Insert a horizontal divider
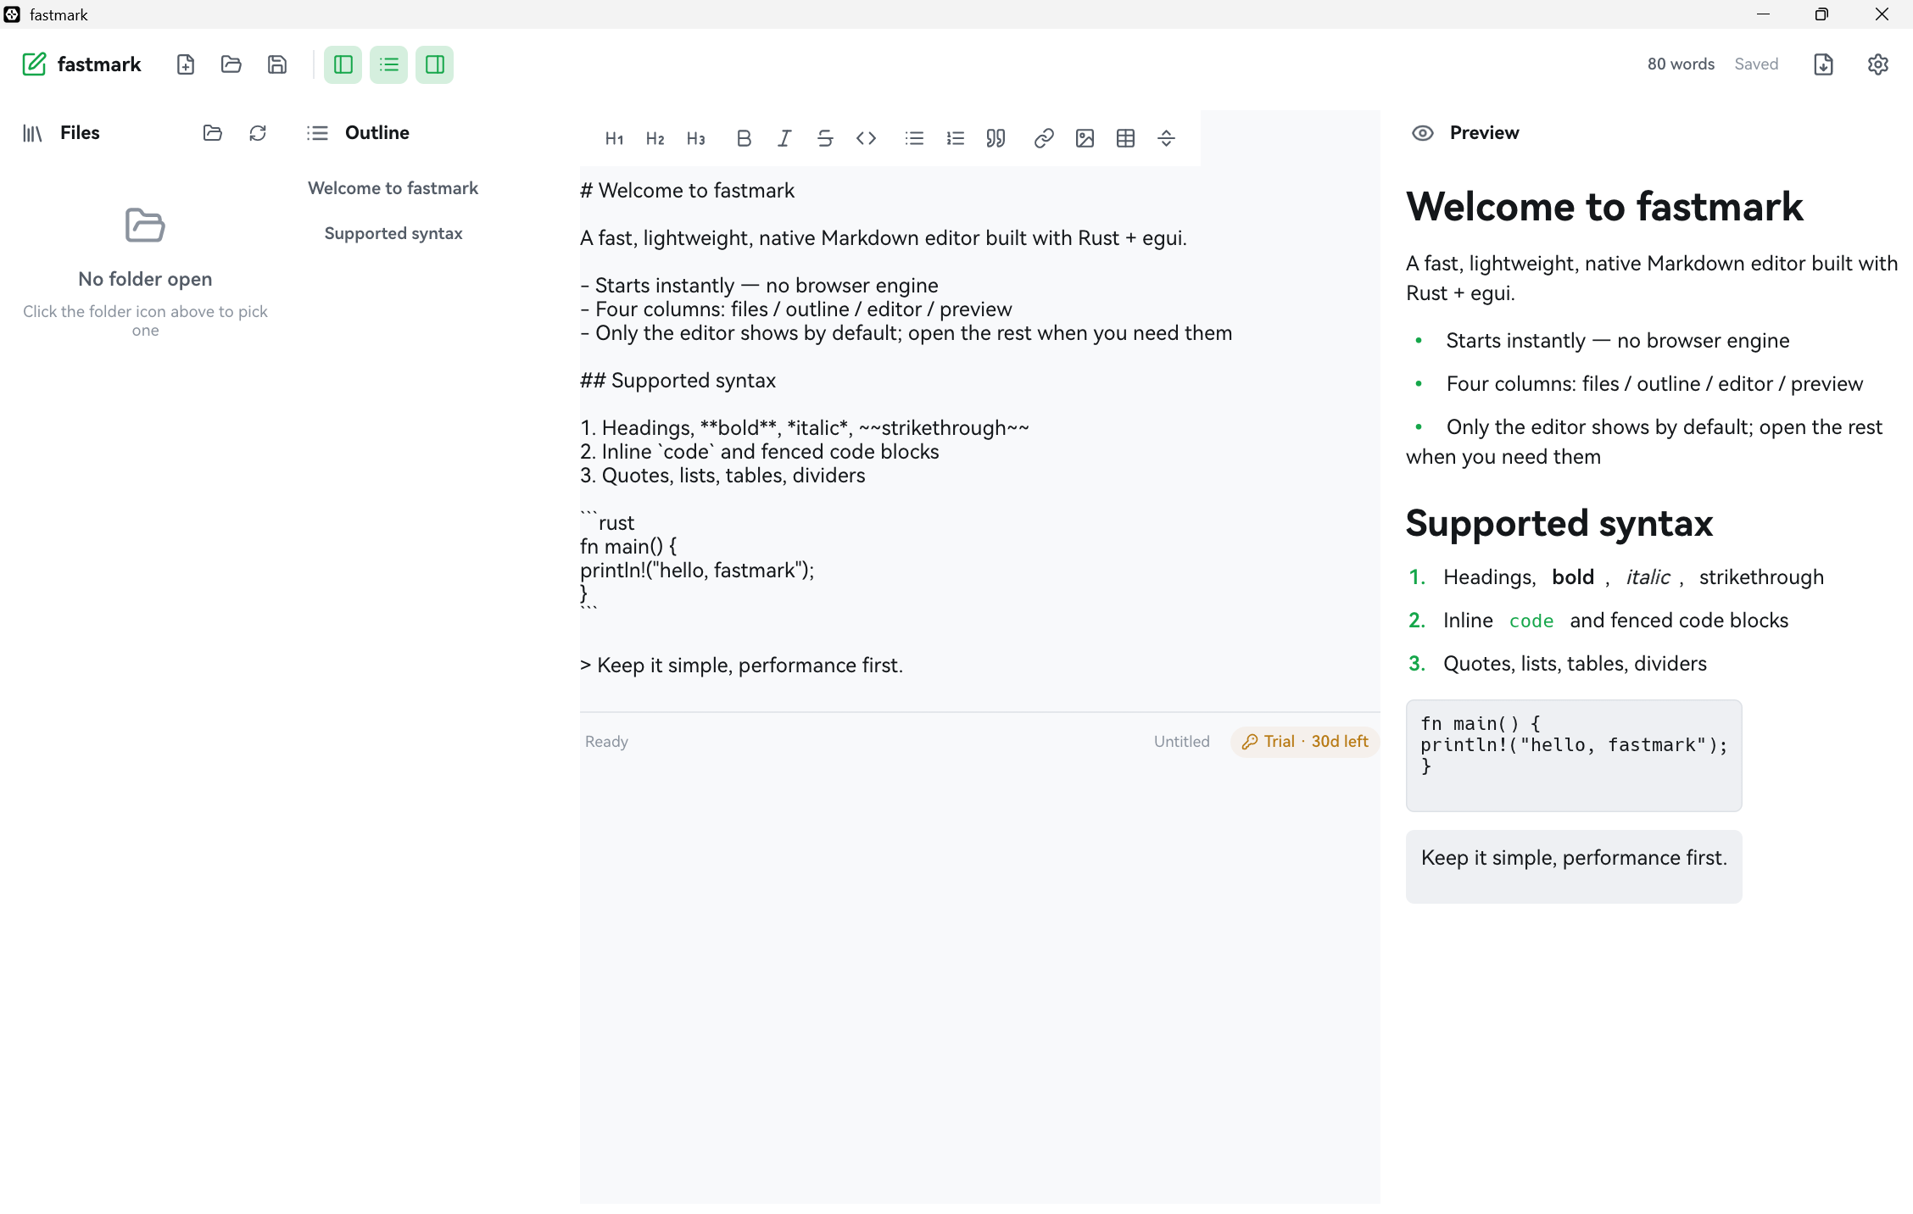 point(1166,138)
